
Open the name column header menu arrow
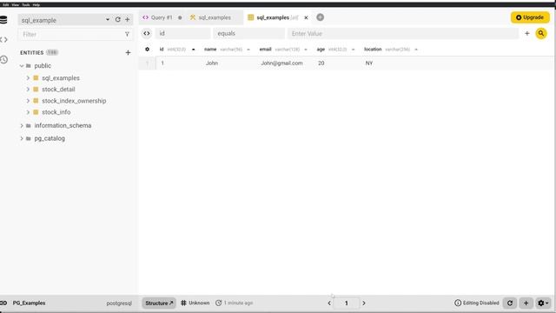pyautogui.click(x=248, y=50)
